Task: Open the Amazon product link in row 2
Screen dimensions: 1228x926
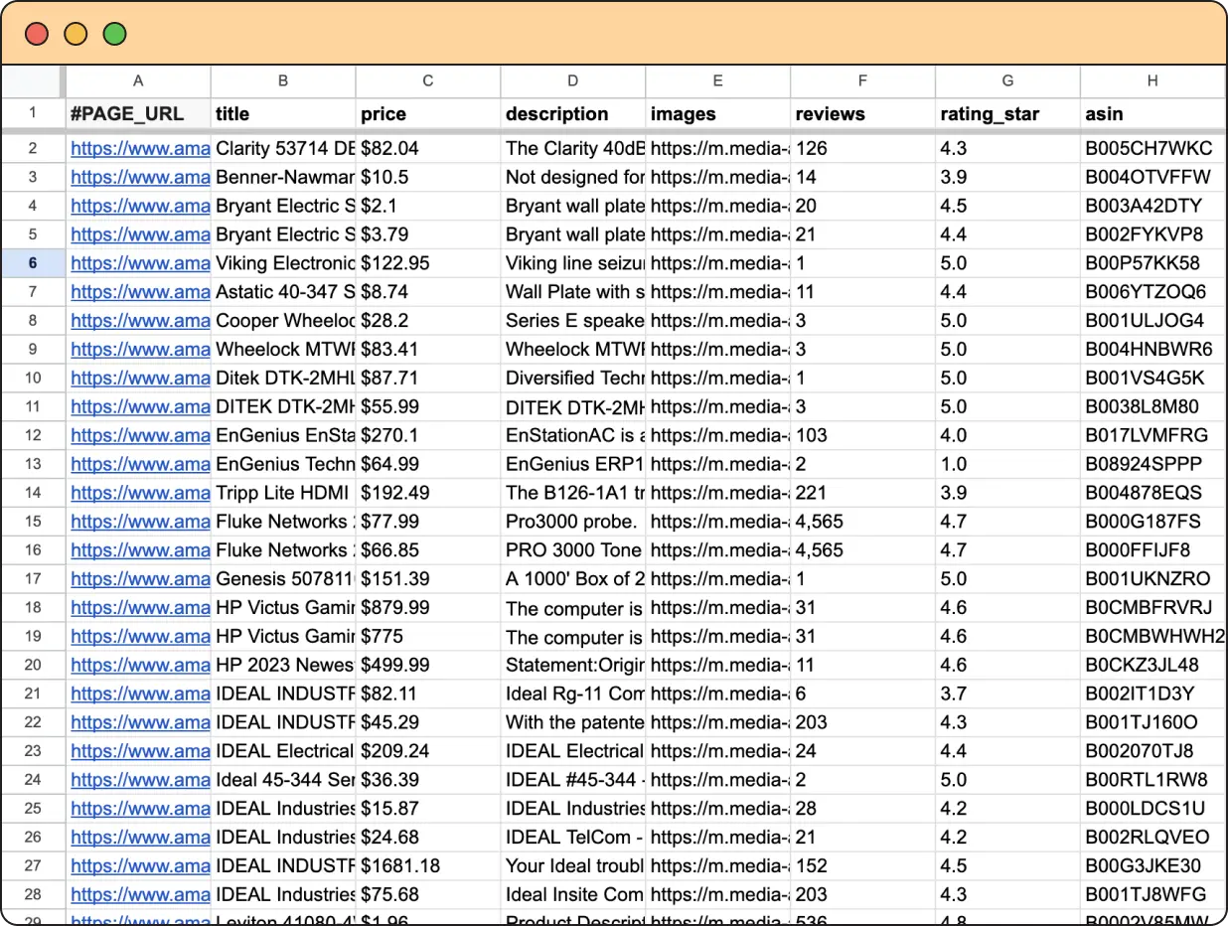Action: (x=139, y=148)
